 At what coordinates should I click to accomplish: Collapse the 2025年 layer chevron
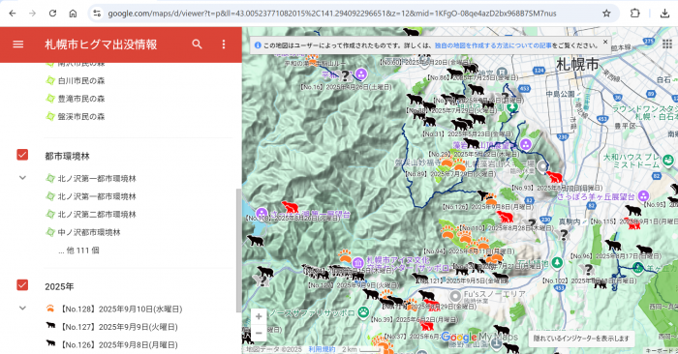pos(22,309)
